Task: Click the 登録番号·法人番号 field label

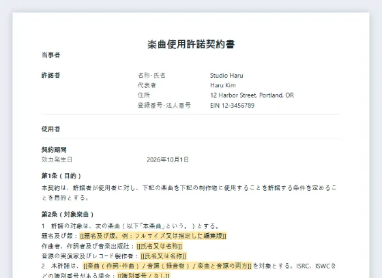Action: coord(164,105)
